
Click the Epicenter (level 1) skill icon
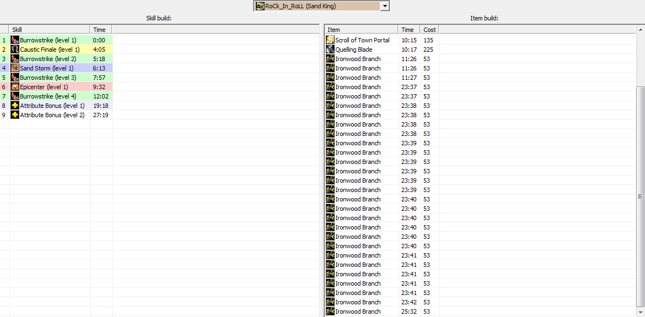pyautogui.click(x=15, y=87)
